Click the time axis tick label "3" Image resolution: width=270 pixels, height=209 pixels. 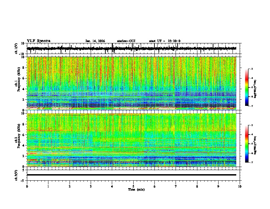click(91, 186)
